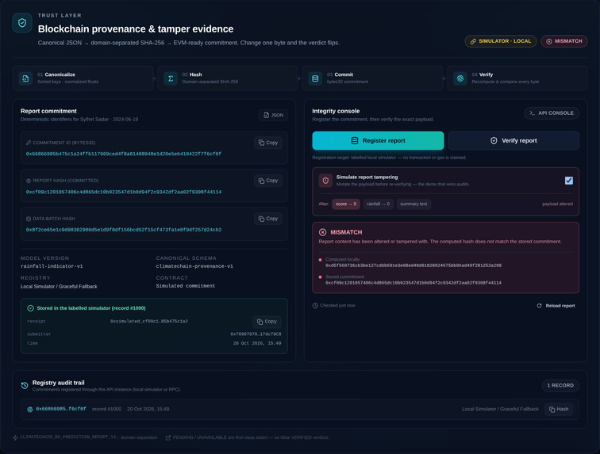Open the API Console

tap(552, 113)
